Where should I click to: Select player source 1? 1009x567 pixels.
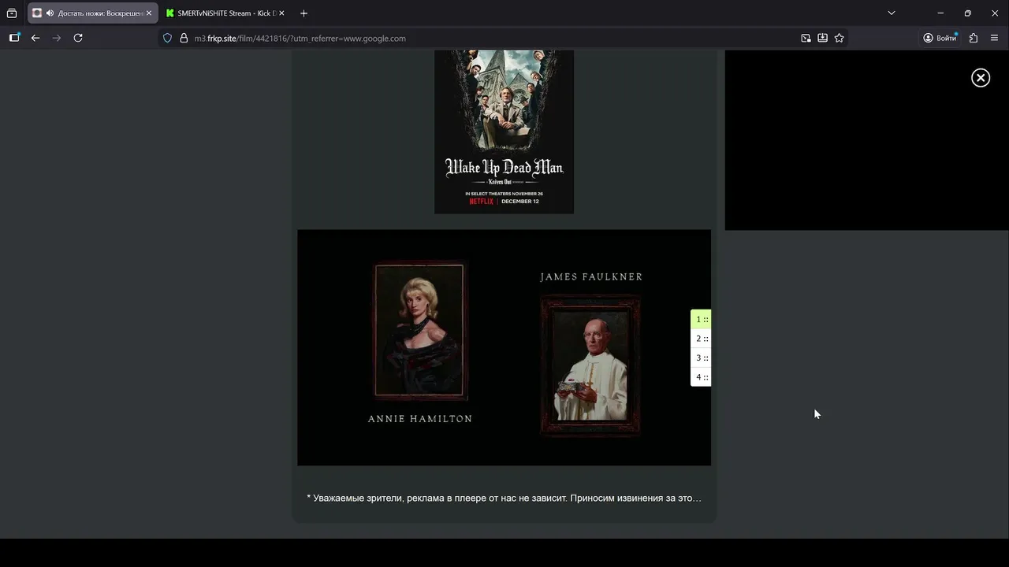point(701,319)
